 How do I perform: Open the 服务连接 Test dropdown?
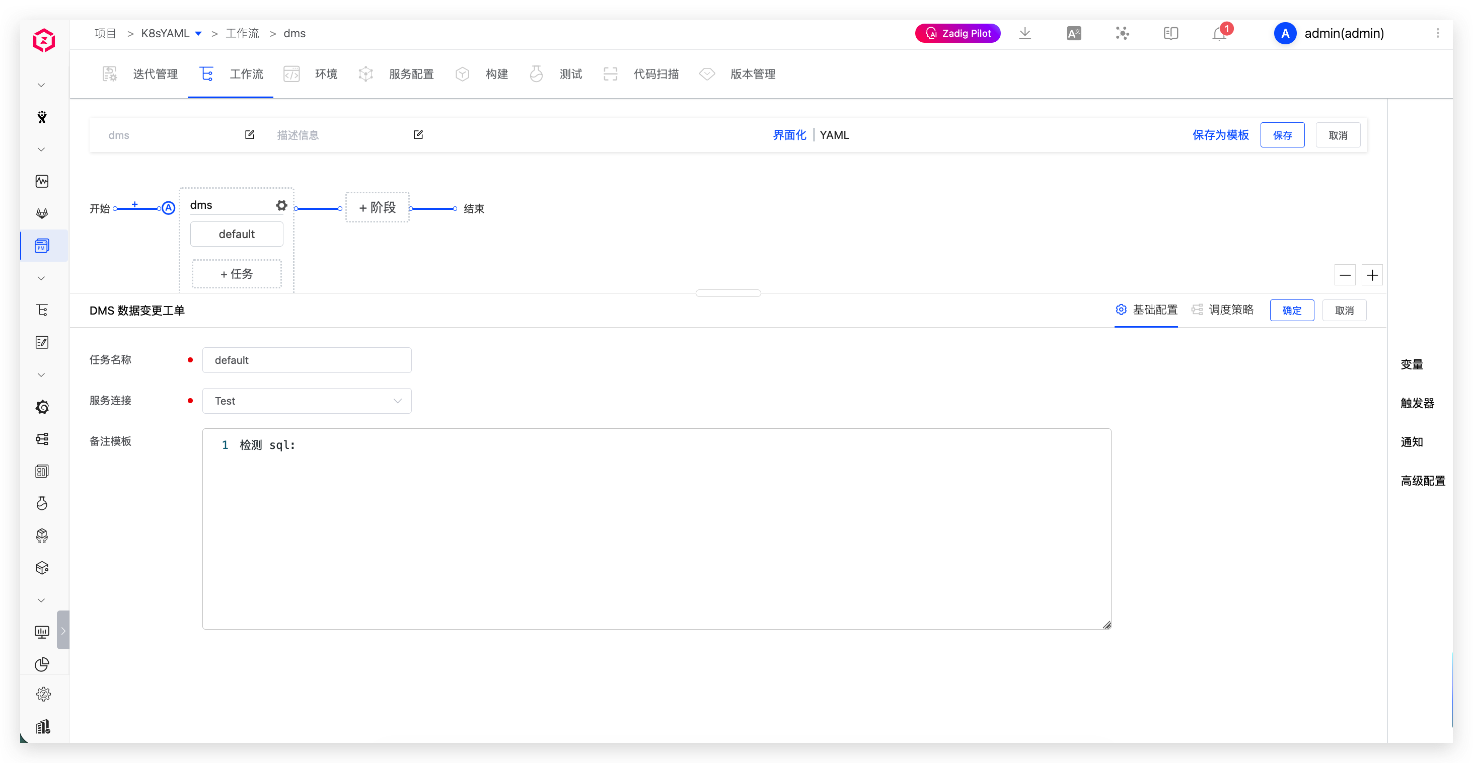tap(307, 401)
